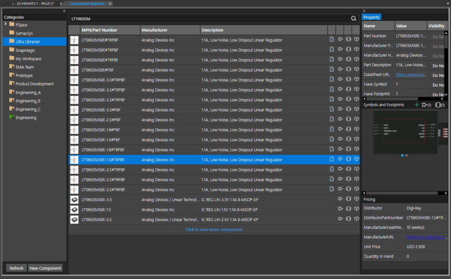Click symbol icon in LT1965EMS8E-3.3#PBF row
Image resolution: width=451 pixels, height=279 pixels.
tap(340, 110)
